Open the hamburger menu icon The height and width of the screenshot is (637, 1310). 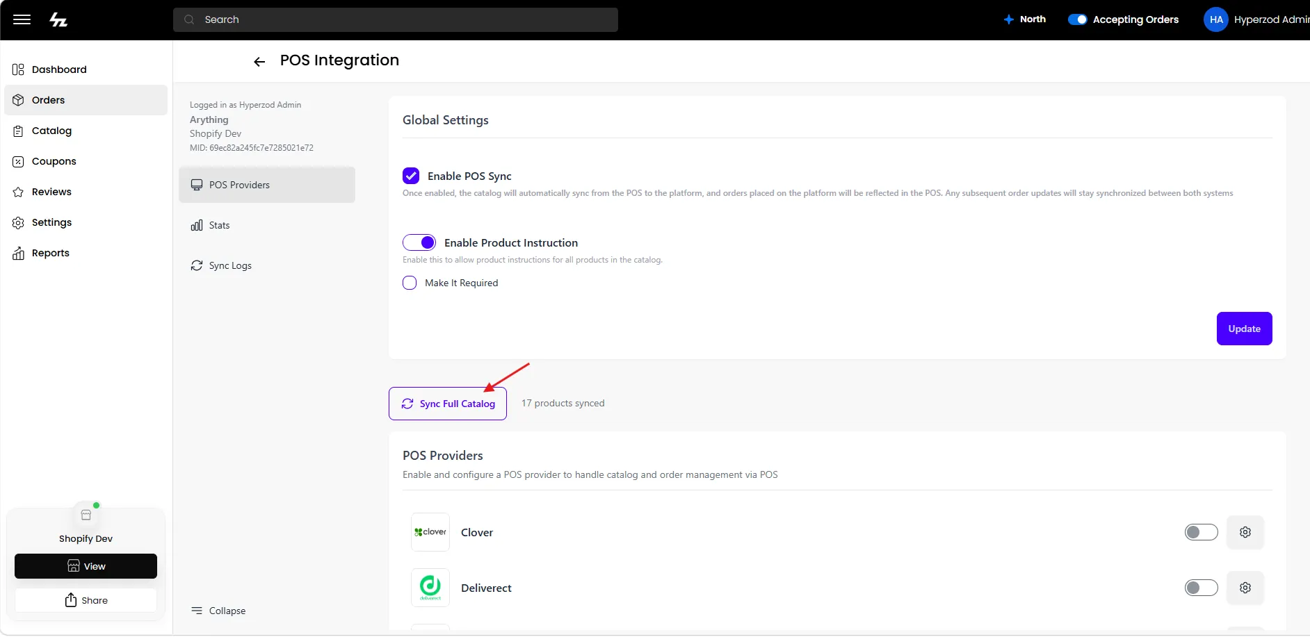pyautogui.click(x=22, y=19)
